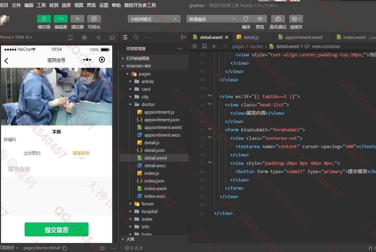Viewport: 376px width, 252px height.
Task: Open the clear cache (清缓存) layers icon
Action: click(x=296, y=19)
